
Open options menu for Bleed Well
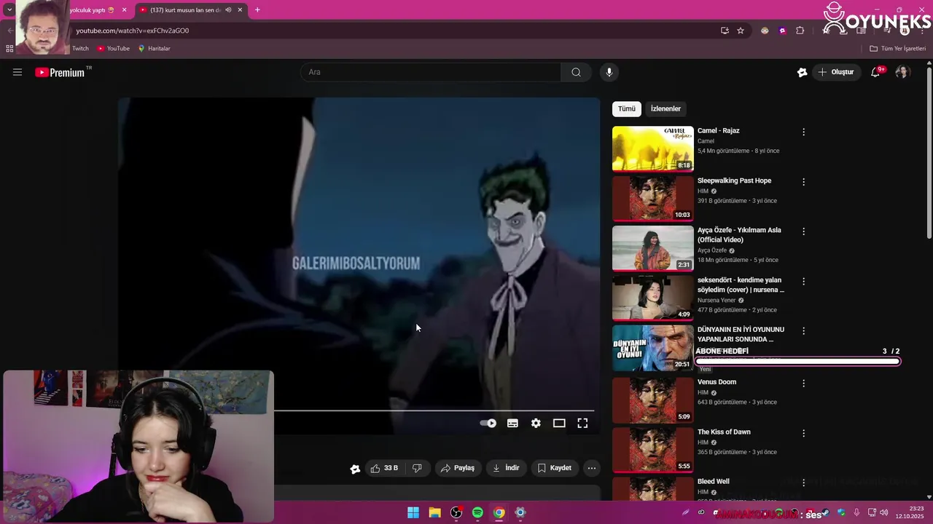coord(803,483)
